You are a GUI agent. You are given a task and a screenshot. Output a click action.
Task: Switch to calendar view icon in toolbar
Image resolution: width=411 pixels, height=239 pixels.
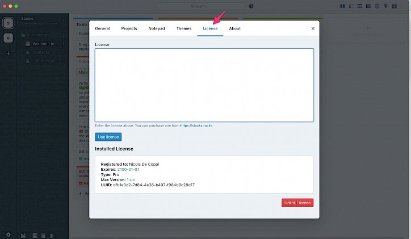point(368,6)
